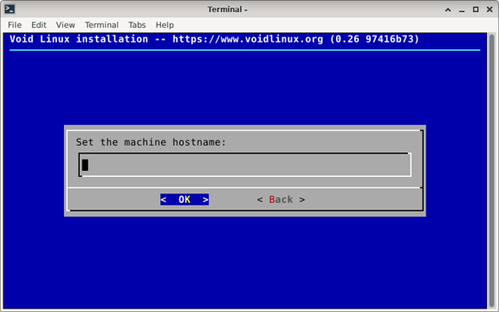Click the "Void Linux installation" header text
This screenshot has width=499, height=312.
[x=79, y=39]
